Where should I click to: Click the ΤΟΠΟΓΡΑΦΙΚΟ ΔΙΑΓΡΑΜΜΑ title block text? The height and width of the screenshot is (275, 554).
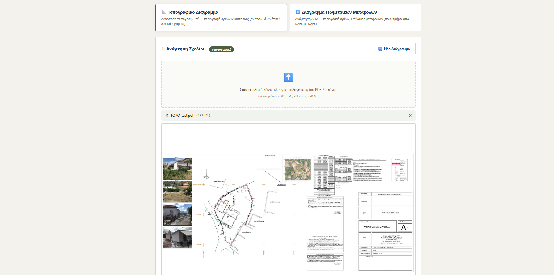coord(376,227)
